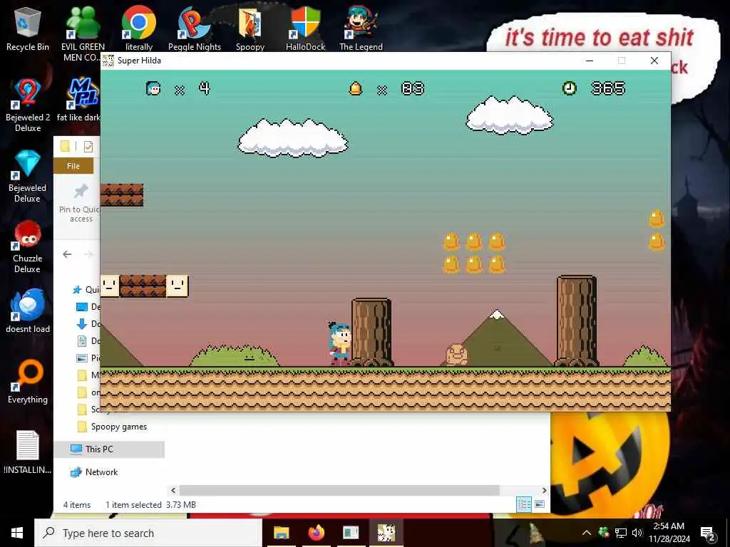Click Pin to Quick access in Explorer ribbon
Screen dimensions: 730x547
tap(80, 204)
